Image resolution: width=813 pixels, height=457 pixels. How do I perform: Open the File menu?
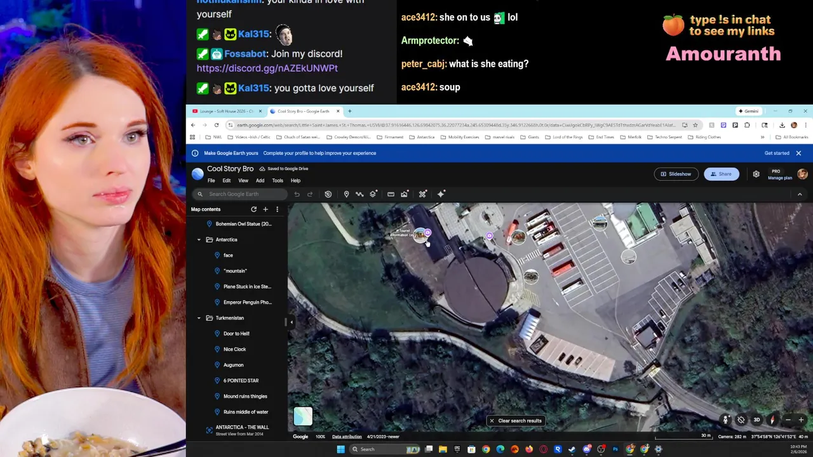[x=212, y=181]
